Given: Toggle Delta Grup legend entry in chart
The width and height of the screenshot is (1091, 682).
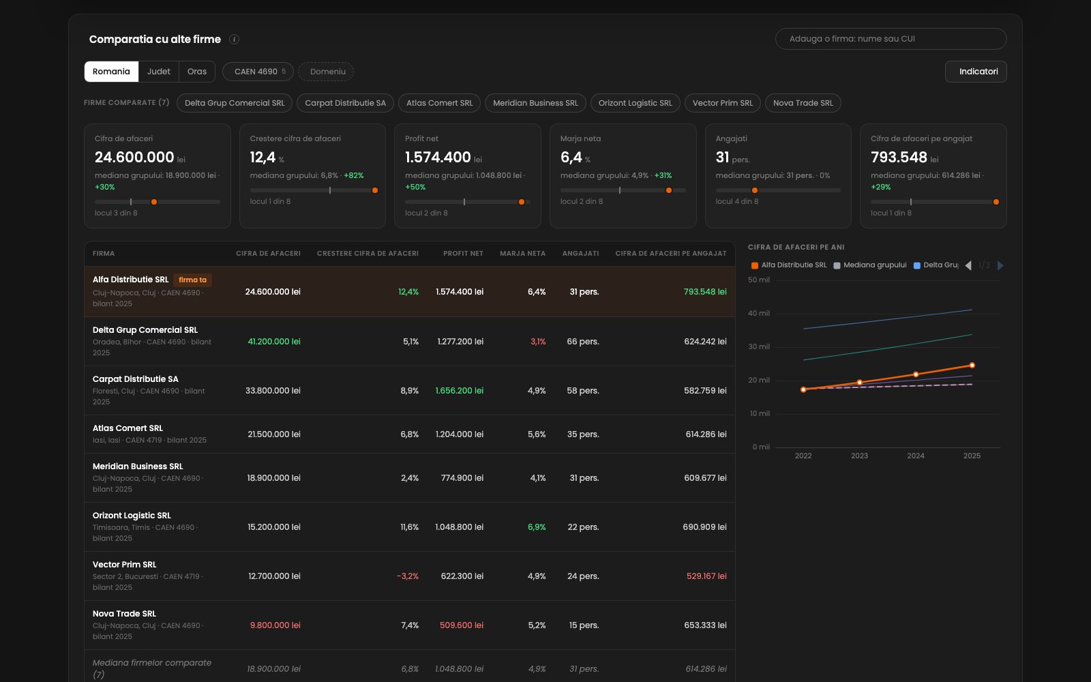Looking at the screenshot, I should click(936, 265).
